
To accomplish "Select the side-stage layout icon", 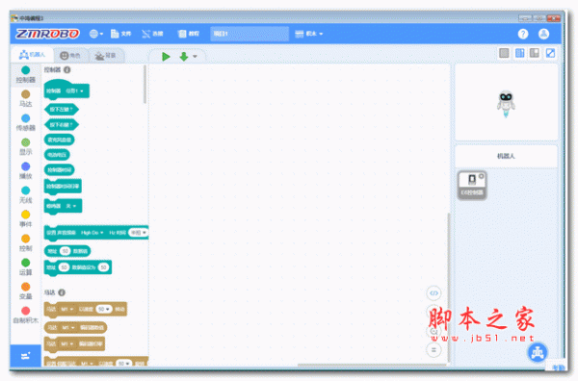I will click(x=535, y=53).
